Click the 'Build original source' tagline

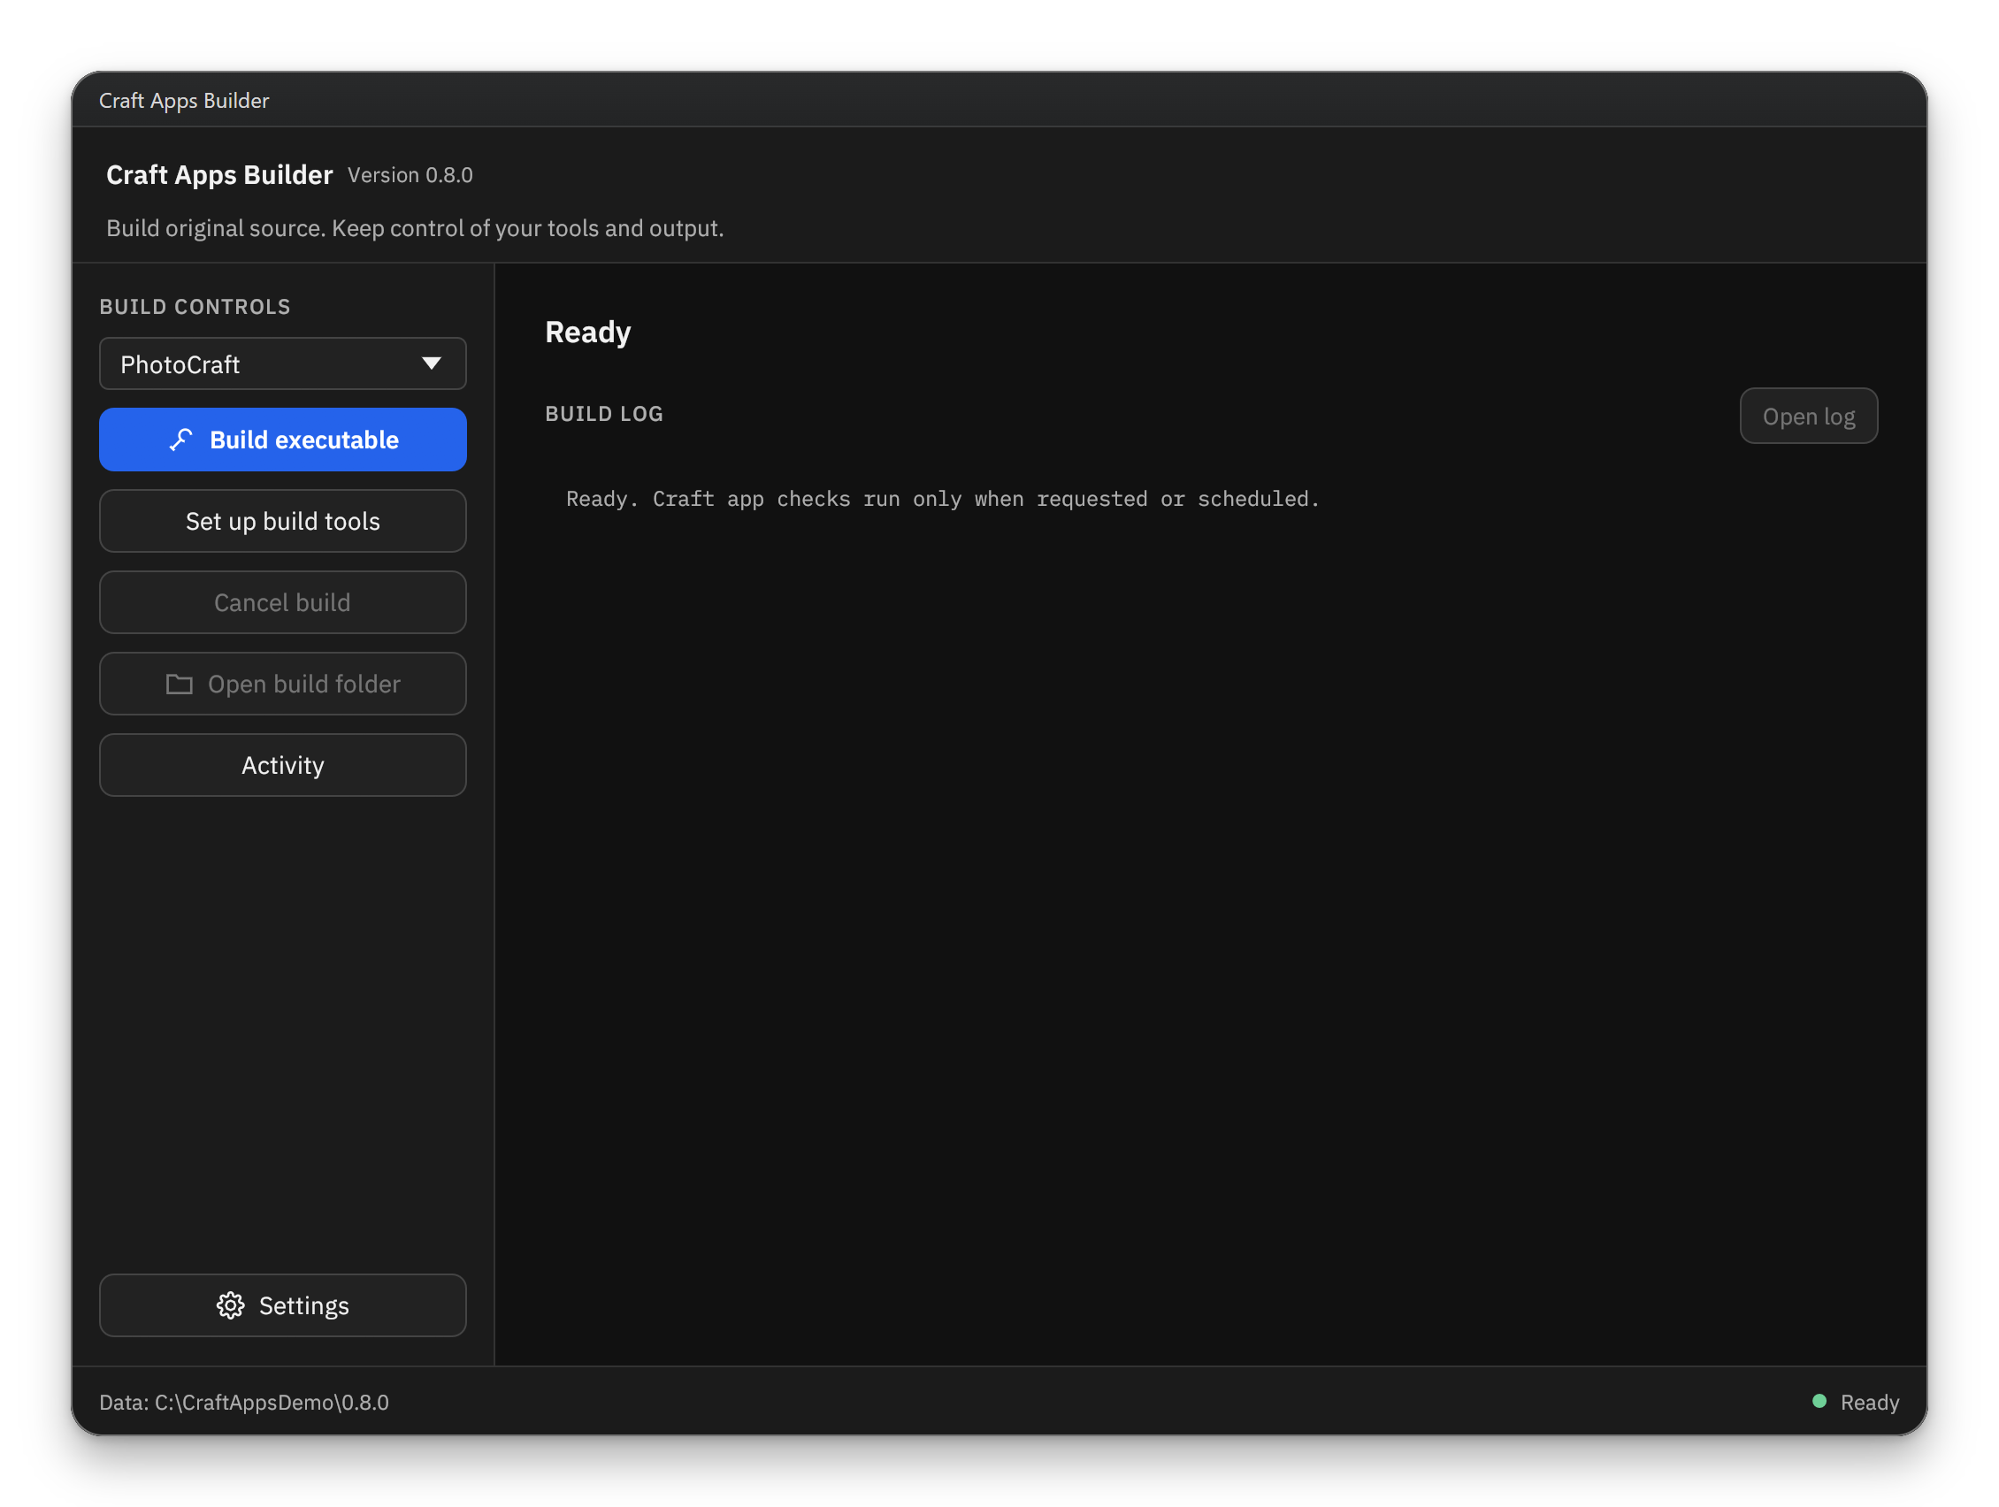tap(415, 227)
